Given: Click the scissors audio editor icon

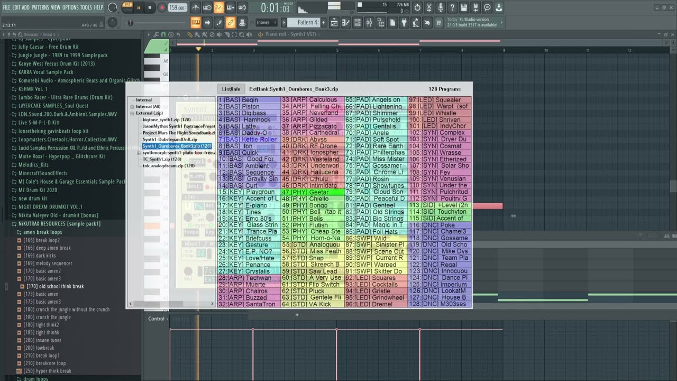Looking at the screenshot, I should coord(429,8).
